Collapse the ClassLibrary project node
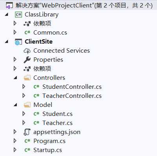The width and height of the screenshot is (157, 156). (7, 15)
